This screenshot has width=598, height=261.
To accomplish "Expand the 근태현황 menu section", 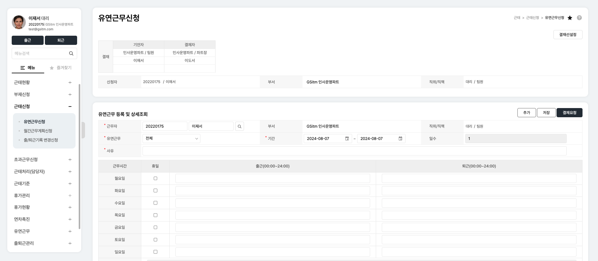I will (x=70, y=82).
